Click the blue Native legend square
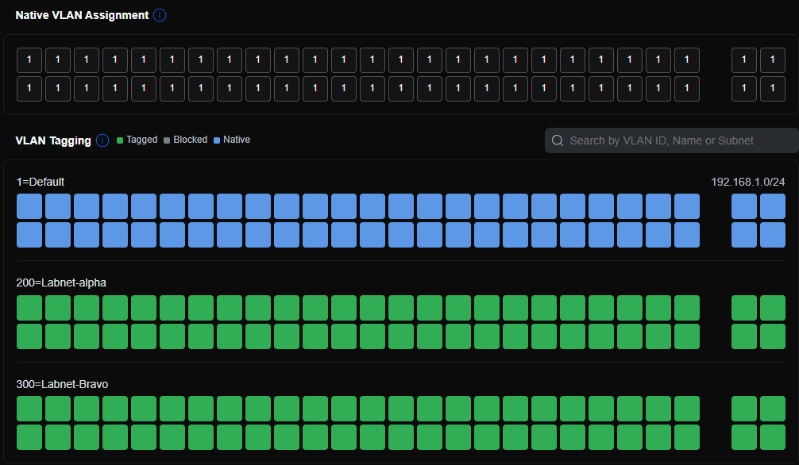 pyautogui.click(x=217, y=140)
